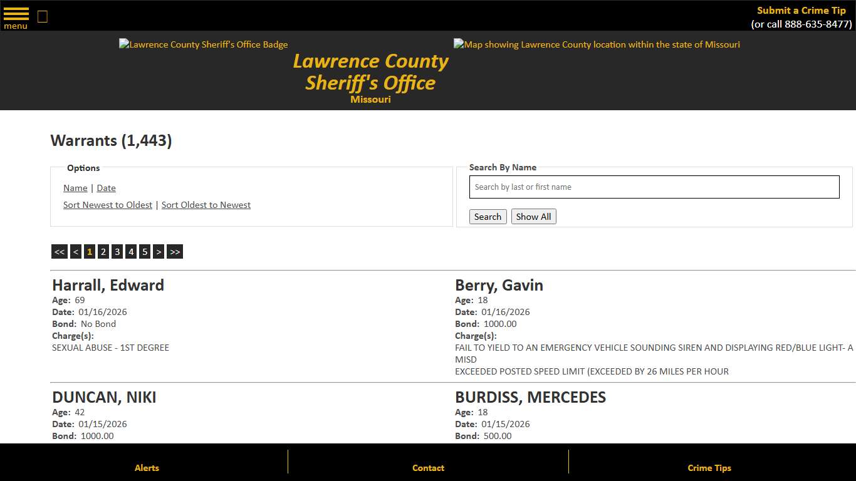Jump to the last page with double-right arrows
Viewport: 856px width, 481px height.
click(x=175, y=251)
